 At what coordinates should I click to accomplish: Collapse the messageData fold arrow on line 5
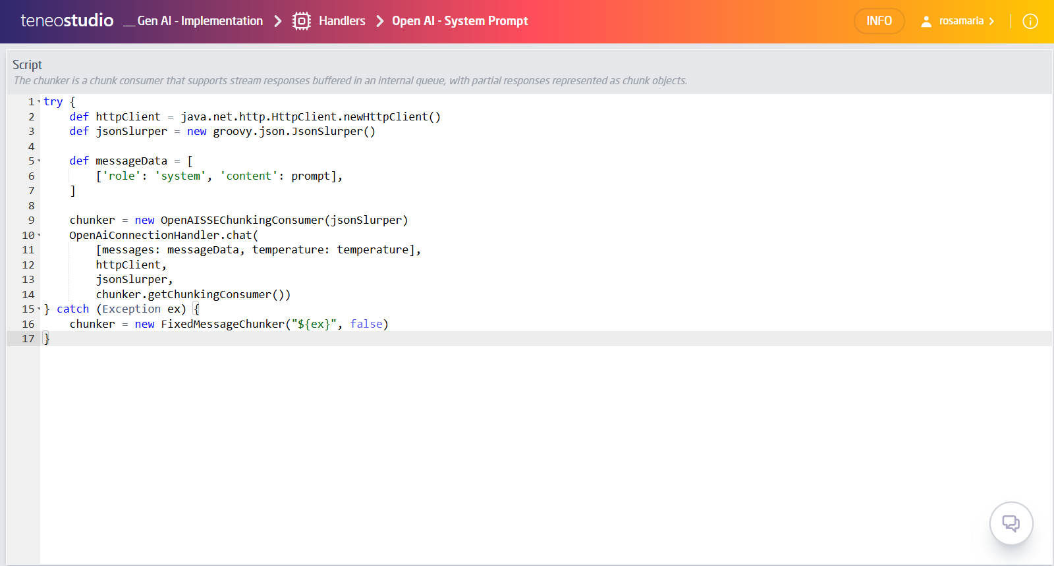pos(39,161)
